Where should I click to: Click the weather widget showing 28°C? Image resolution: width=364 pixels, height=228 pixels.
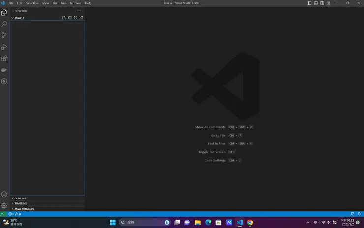13,222
